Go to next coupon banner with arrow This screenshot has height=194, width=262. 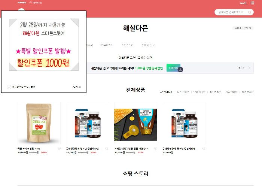249,68
